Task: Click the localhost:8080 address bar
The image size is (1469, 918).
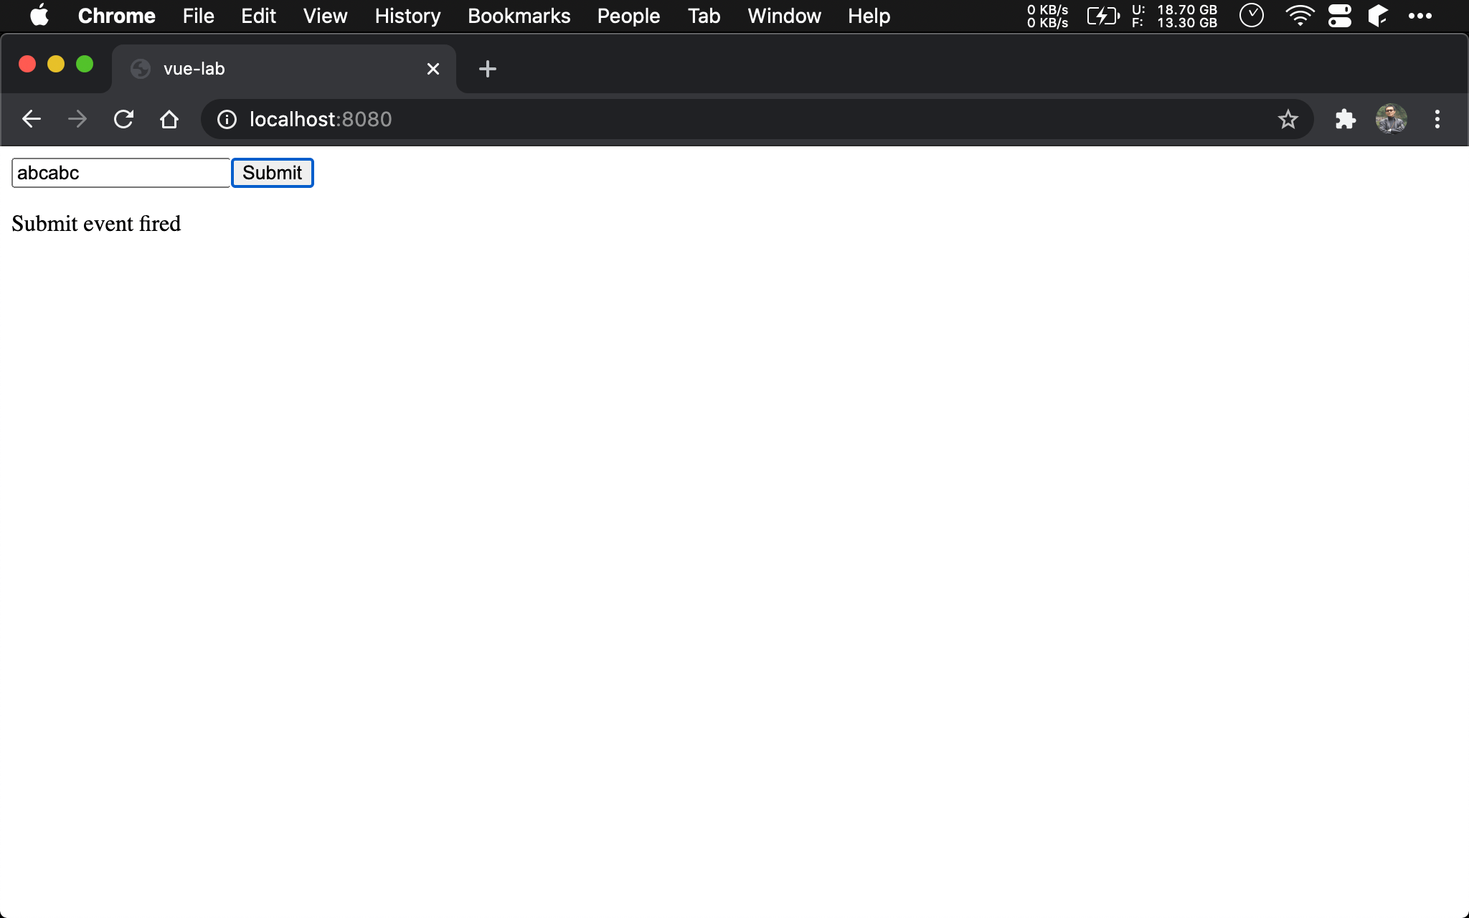Action: click(646, 119)
